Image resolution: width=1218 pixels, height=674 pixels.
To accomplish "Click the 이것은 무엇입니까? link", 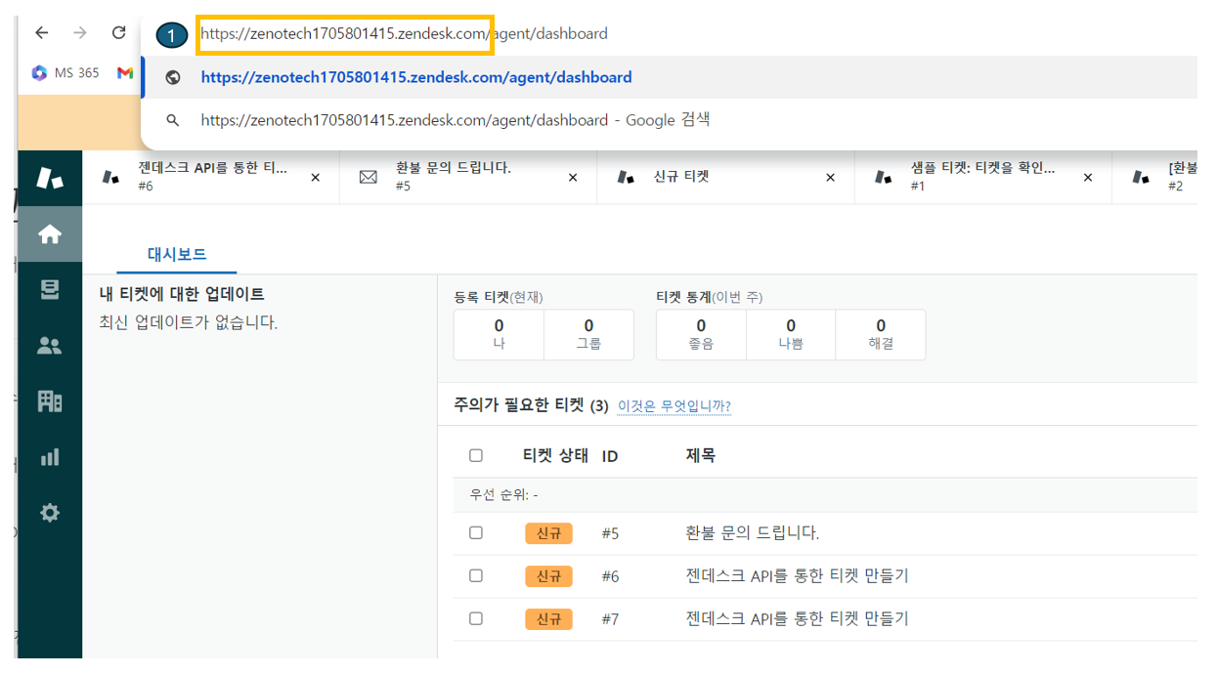I will coord(674,406).
